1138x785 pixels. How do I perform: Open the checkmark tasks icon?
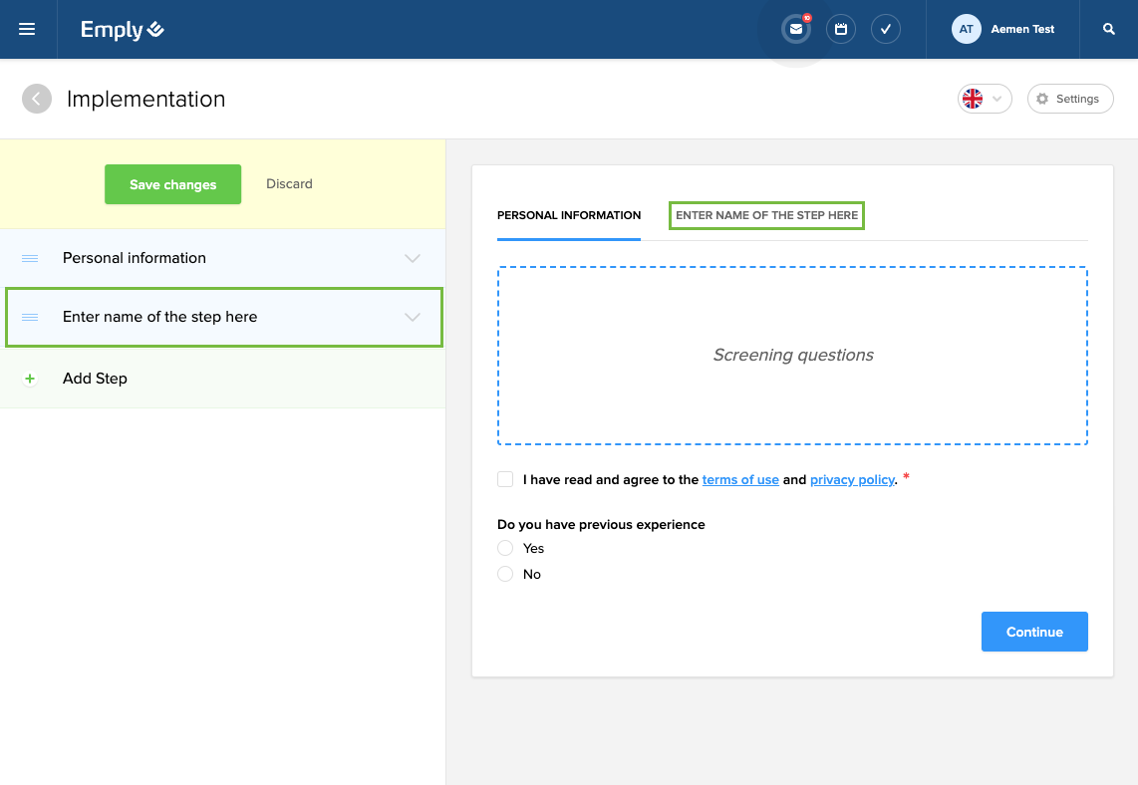tap(886, 30)
